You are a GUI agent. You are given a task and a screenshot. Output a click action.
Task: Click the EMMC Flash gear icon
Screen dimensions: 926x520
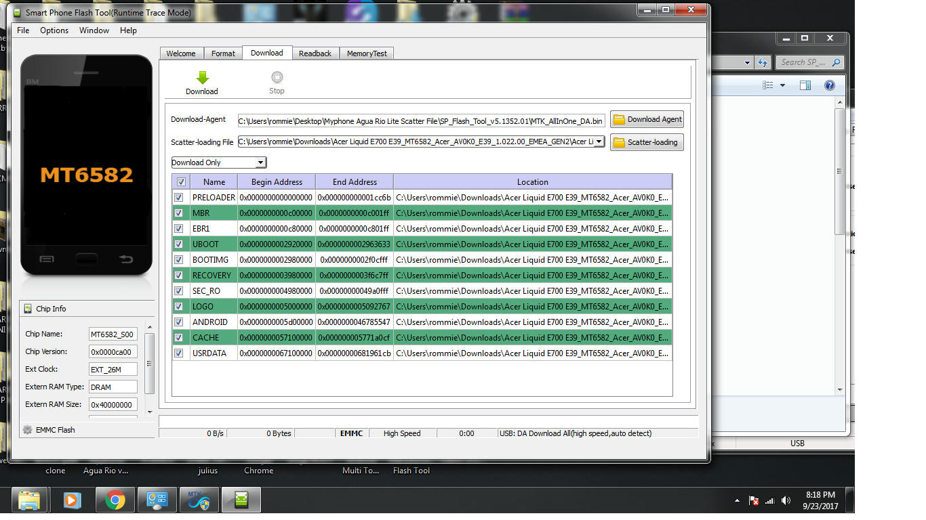[28, 430]
